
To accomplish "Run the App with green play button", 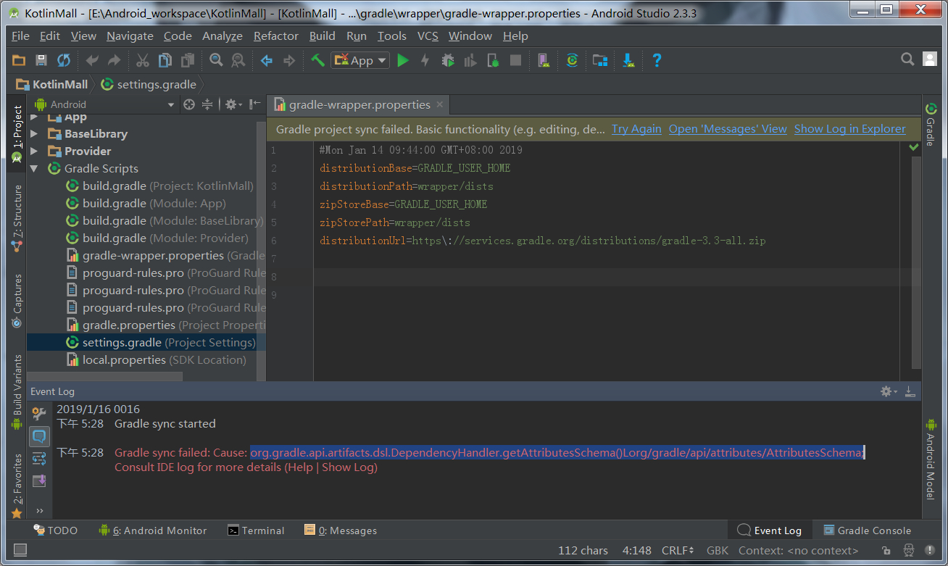I will pos(403,60).
